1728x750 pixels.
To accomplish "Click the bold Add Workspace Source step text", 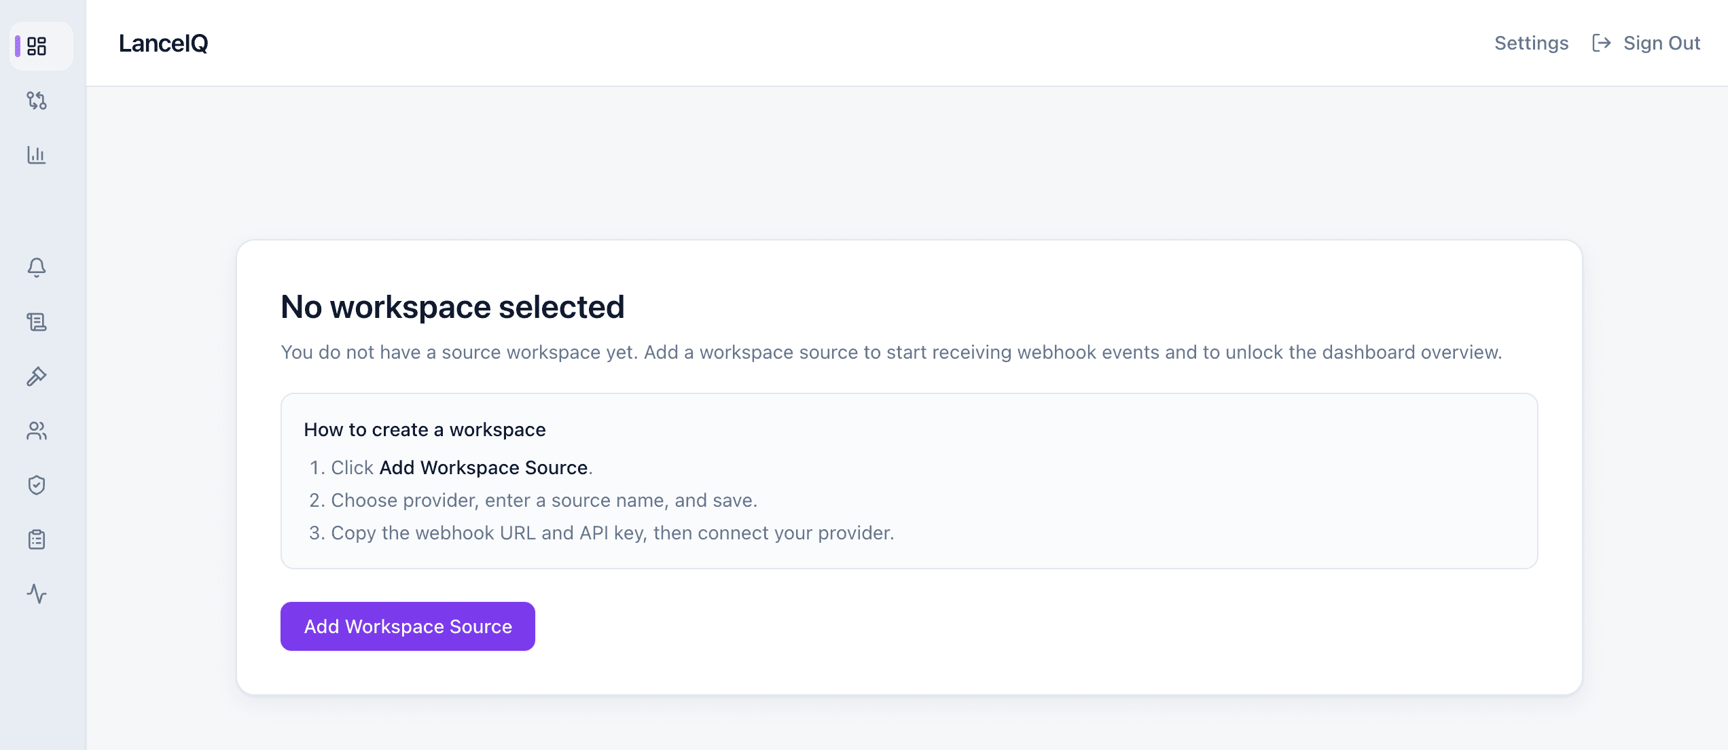I will pos(484,467).
